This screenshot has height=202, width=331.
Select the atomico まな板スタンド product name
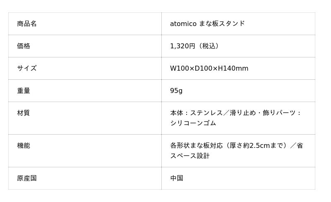pyautogui.click(x=207, y=24)
